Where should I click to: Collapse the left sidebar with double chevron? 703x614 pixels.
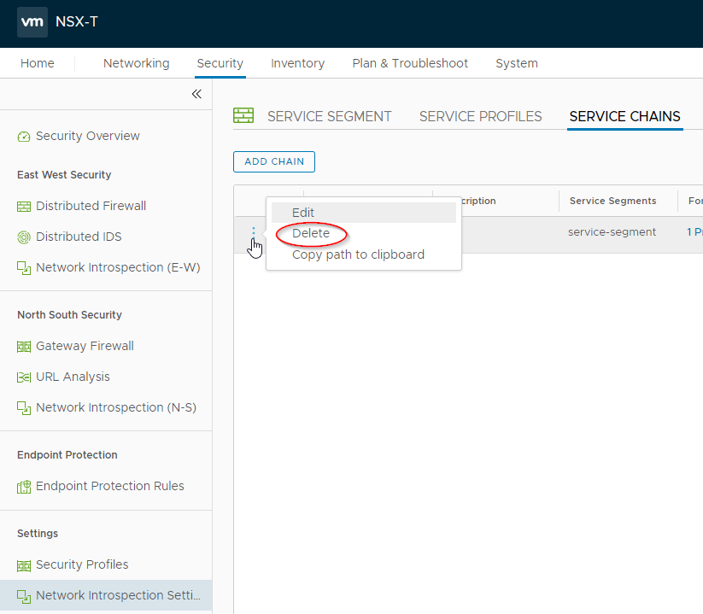pyautogui.click(x=196, y=94)
